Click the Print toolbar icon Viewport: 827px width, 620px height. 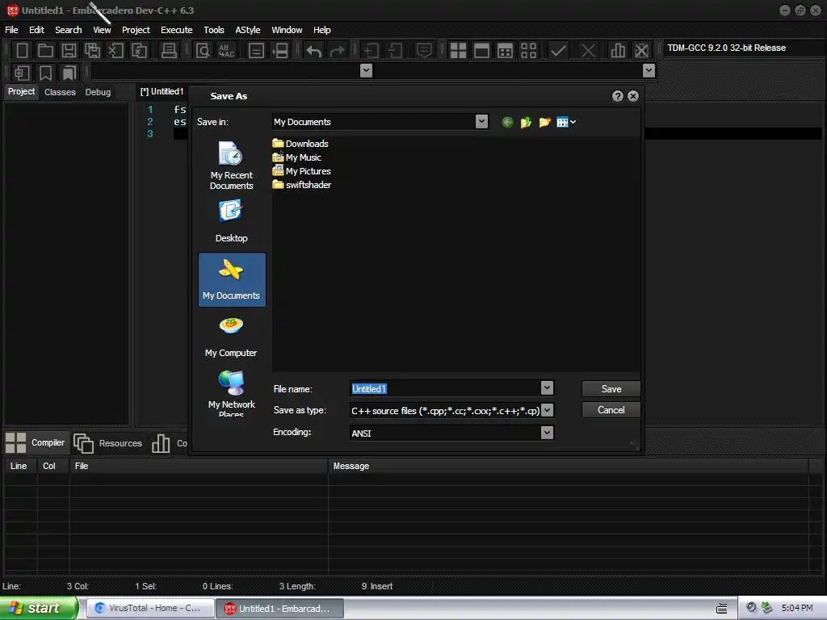click(169, 51)
